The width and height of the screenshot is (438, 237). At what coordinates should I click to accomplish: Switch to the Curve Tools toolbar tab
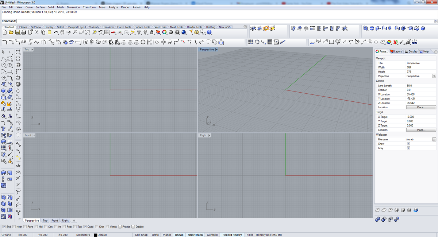124,27
